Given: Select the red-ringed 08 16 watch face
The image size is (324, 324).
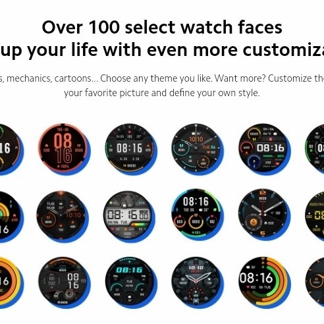Looking at the screenshot, I should click(64, 149).
